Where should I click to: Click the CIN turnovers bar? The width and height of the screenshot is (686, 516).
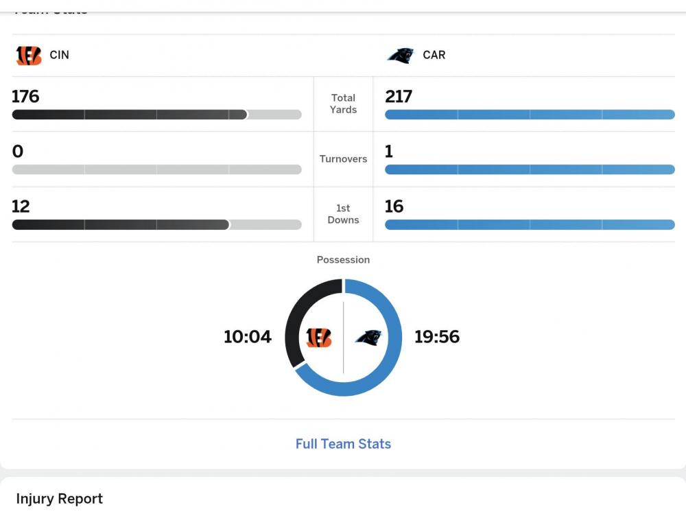(x=156, y=169)
